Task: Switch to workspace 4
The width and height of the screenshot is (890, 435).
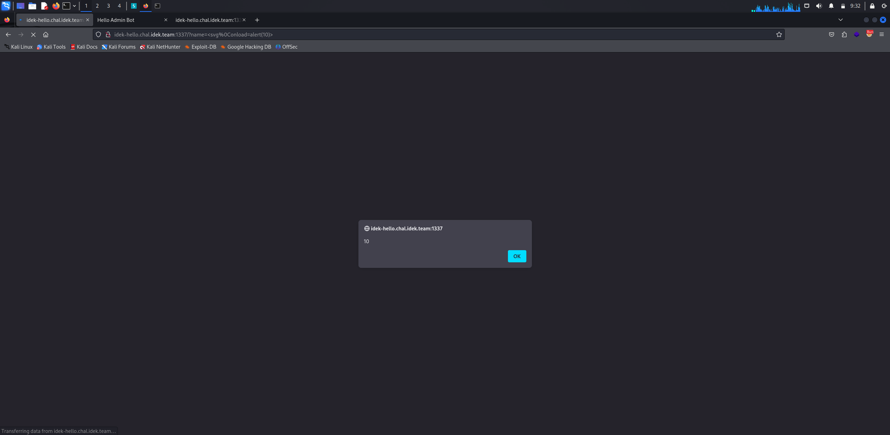Action: [119, 6]
